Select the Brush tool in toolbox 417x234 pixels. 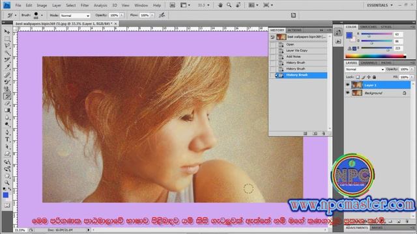7,82
